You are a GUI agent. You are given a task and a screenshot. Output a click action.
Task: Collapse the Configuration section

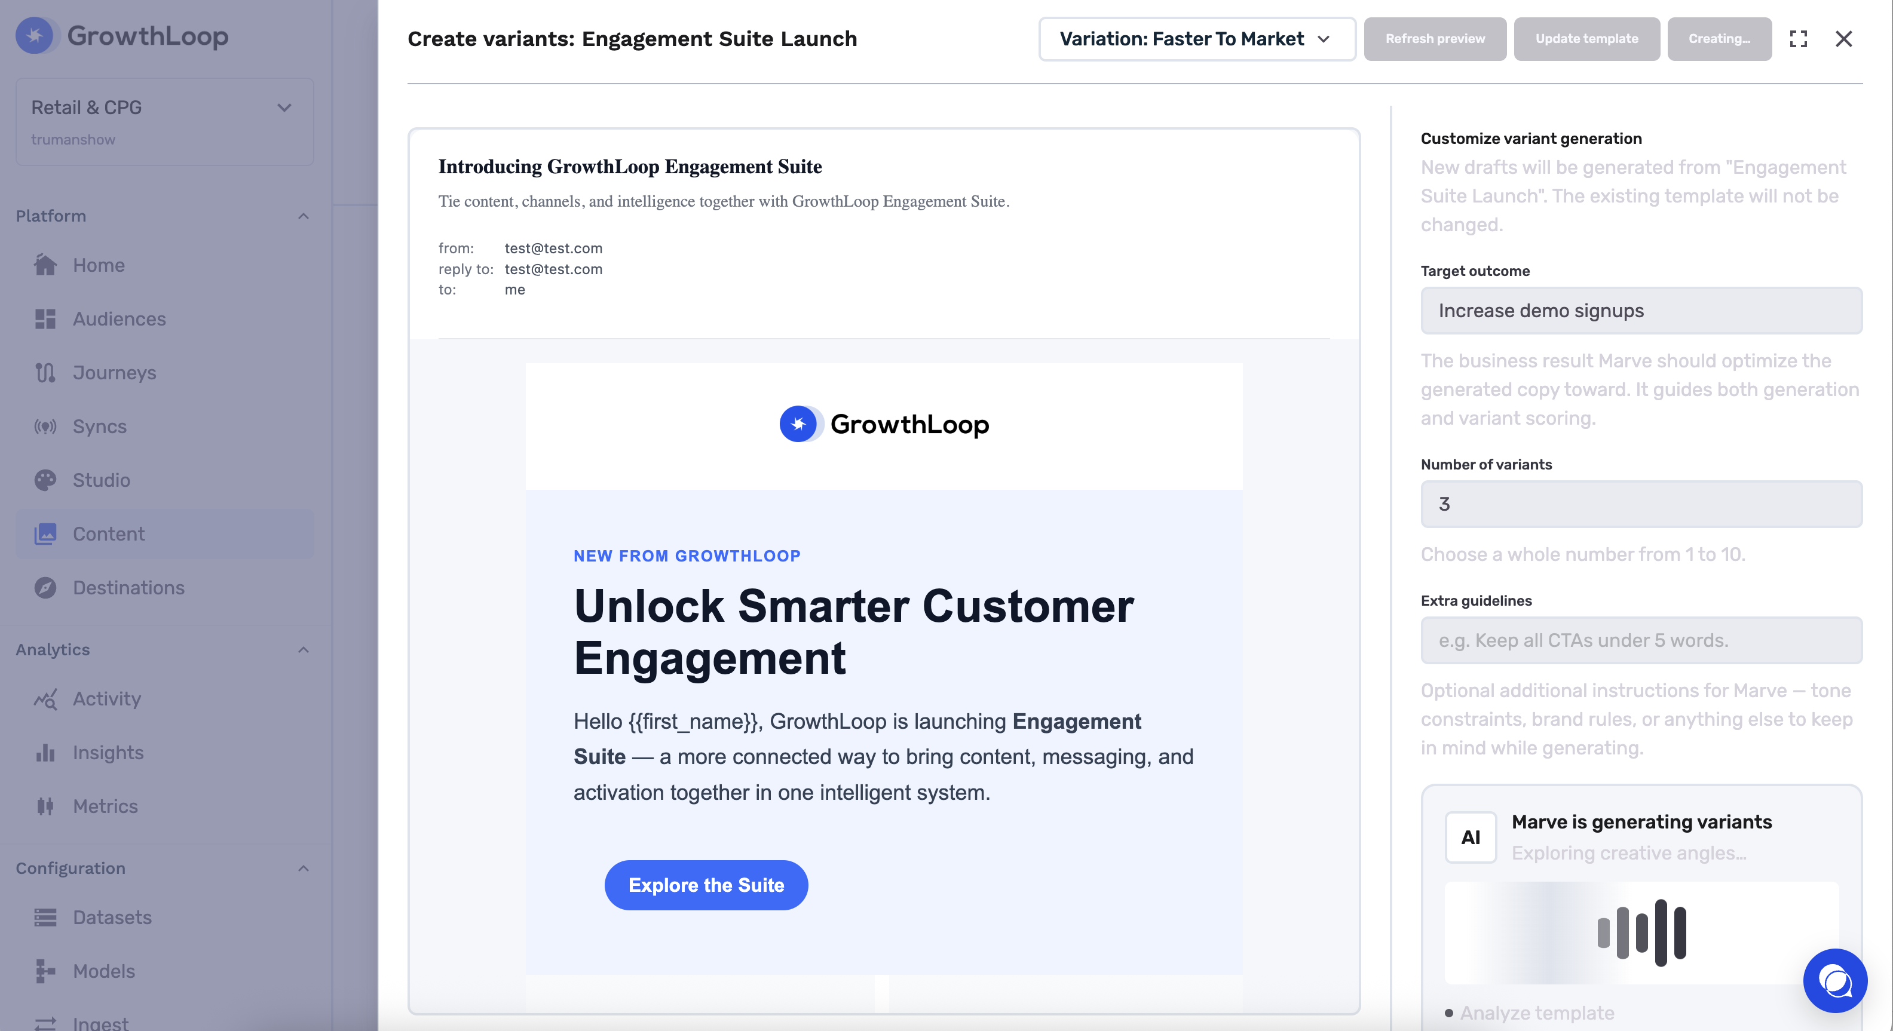304,869
